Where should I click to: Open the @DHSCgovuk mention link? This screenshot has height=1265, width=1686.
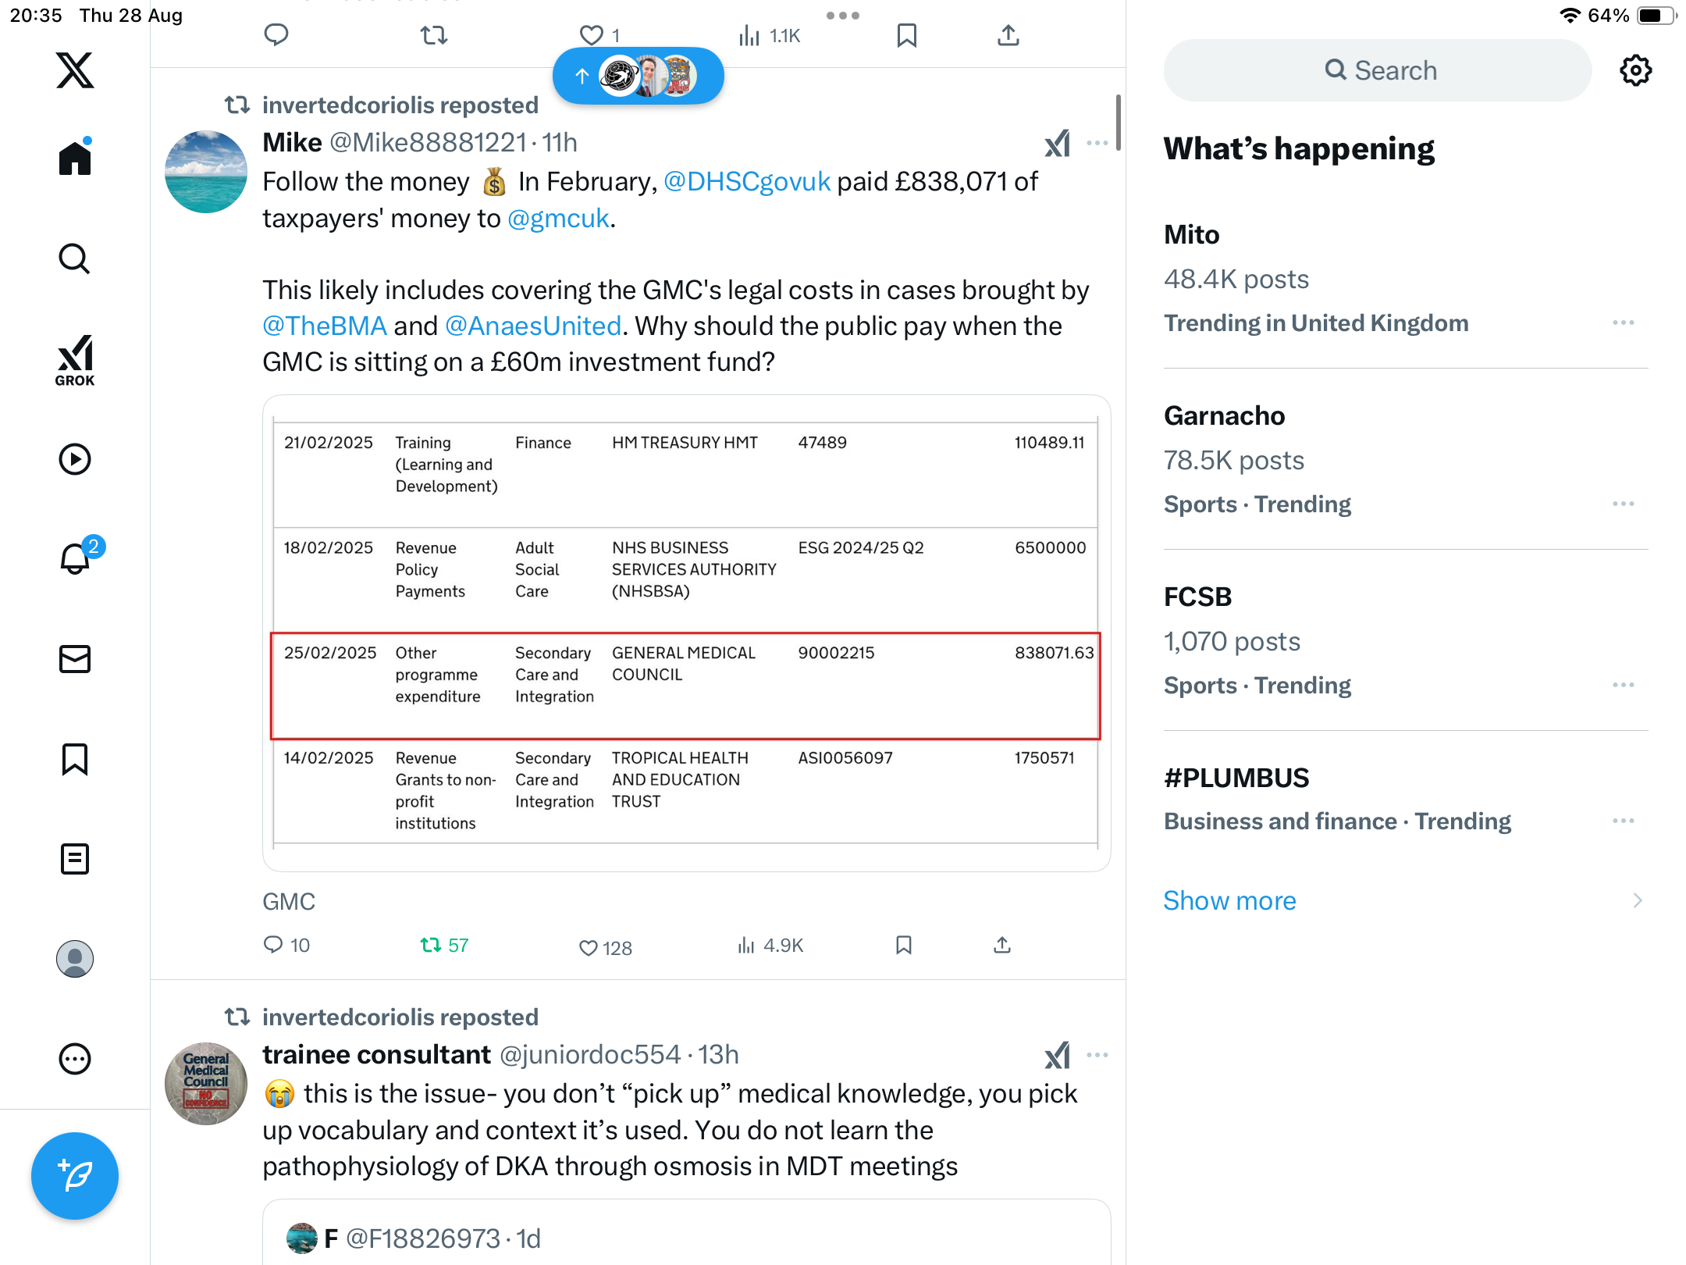746,182
